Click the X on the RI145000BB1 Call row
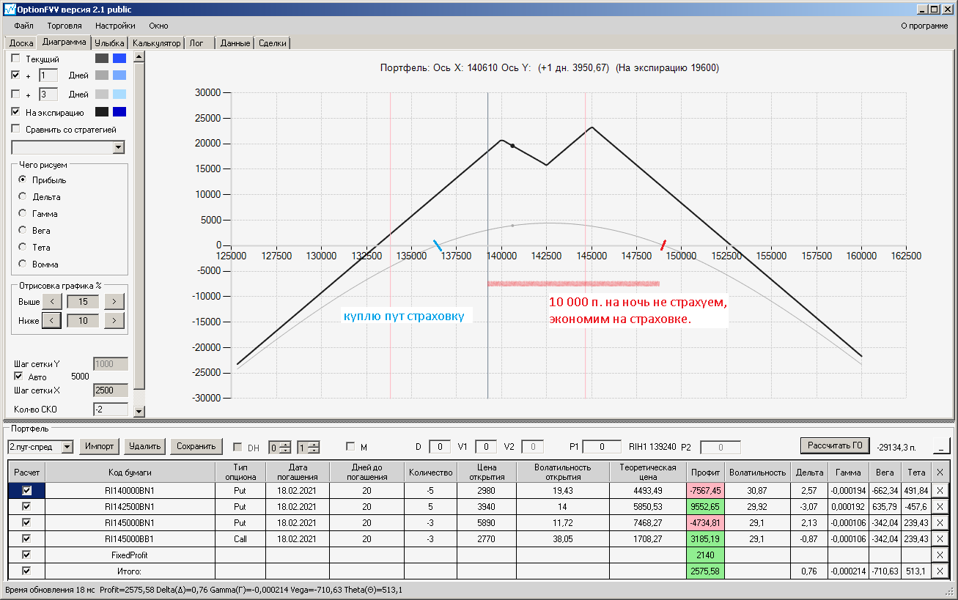The height and width of the screenshot is (600, 958). tap(940, 538)
